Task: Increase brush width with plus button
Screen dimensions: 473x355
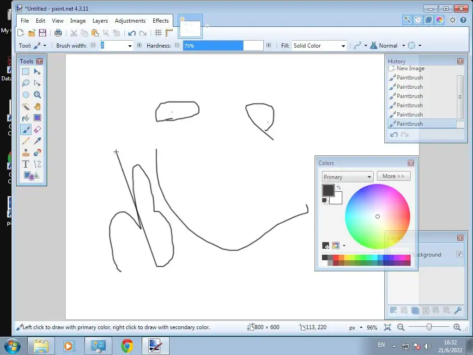Action: [139, 45]
